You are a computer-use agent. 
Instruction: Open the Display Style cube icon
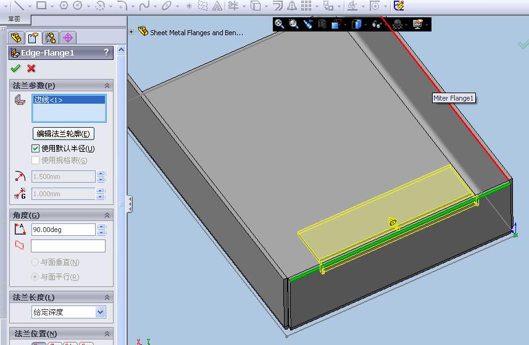(x=356, y=24)
